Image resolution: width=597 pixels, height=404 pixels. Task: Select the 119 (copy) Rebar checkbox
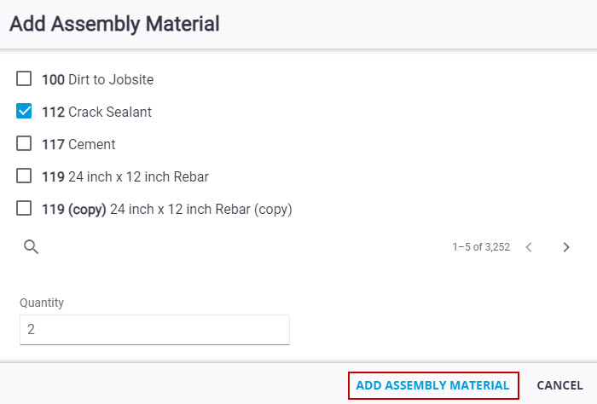click(x=24, y=208)
